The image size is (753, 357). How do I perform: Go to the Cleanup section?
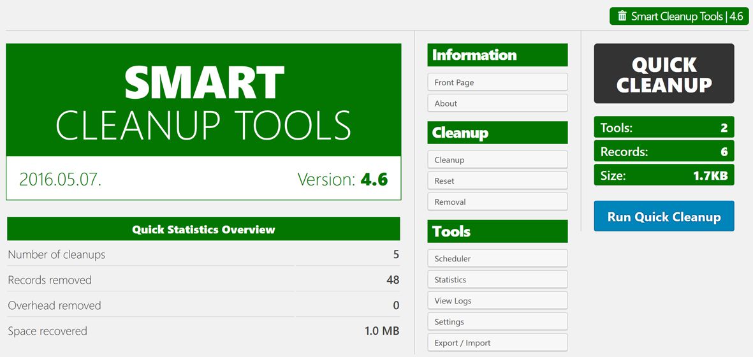pyautogui.click(x=497, y=160)
